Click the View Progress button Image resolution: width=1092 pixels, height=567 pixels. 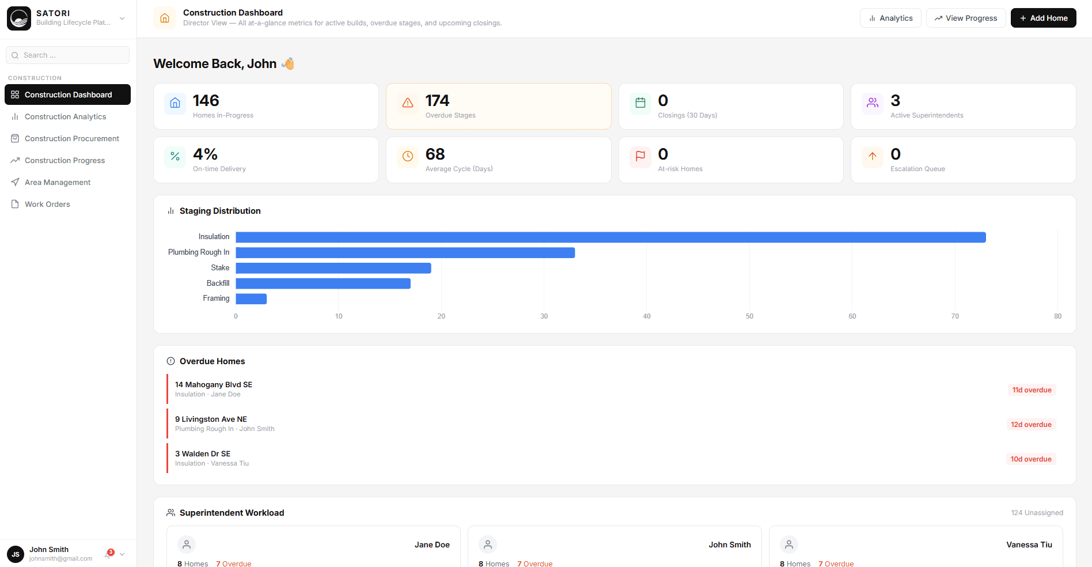pyautogui.click(x=966, y=18)
